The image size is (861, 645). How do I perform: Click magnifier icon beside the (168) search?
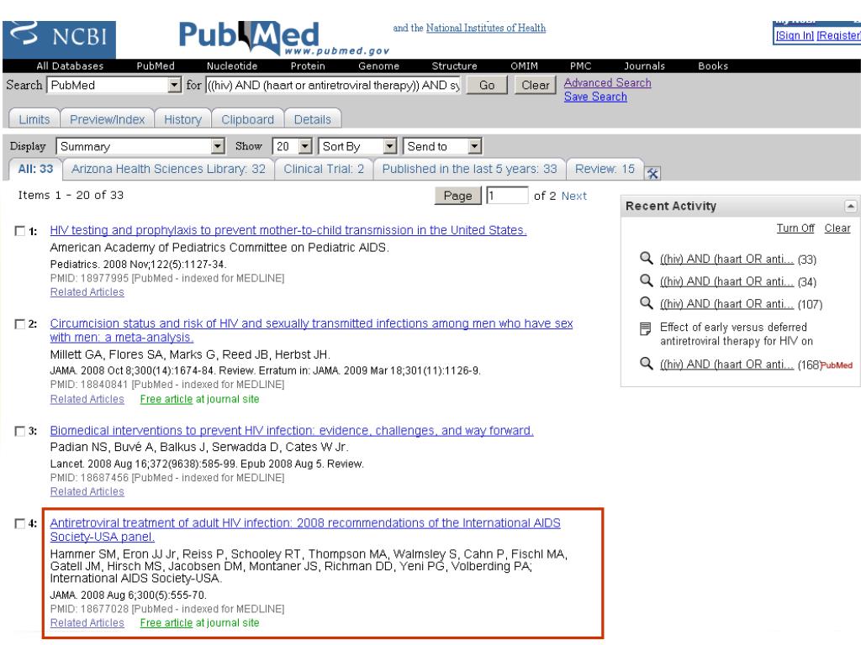(x=647, y=364)
